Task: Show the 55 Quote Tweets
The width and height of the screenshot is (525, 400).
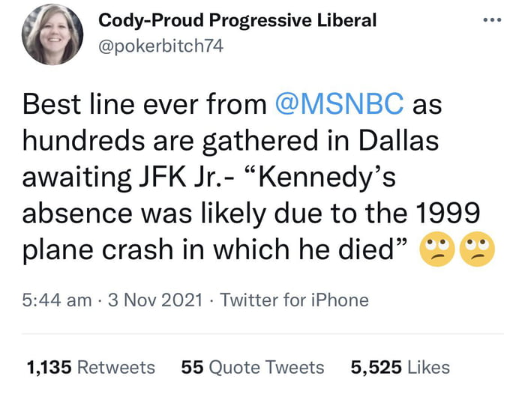Action: tap(253, 367)
